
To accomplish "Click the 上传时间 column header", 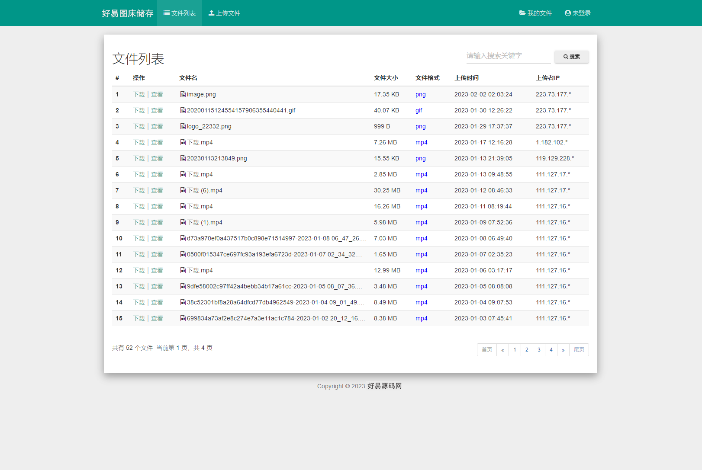I will pyautogui.click(x=467, y=78).
